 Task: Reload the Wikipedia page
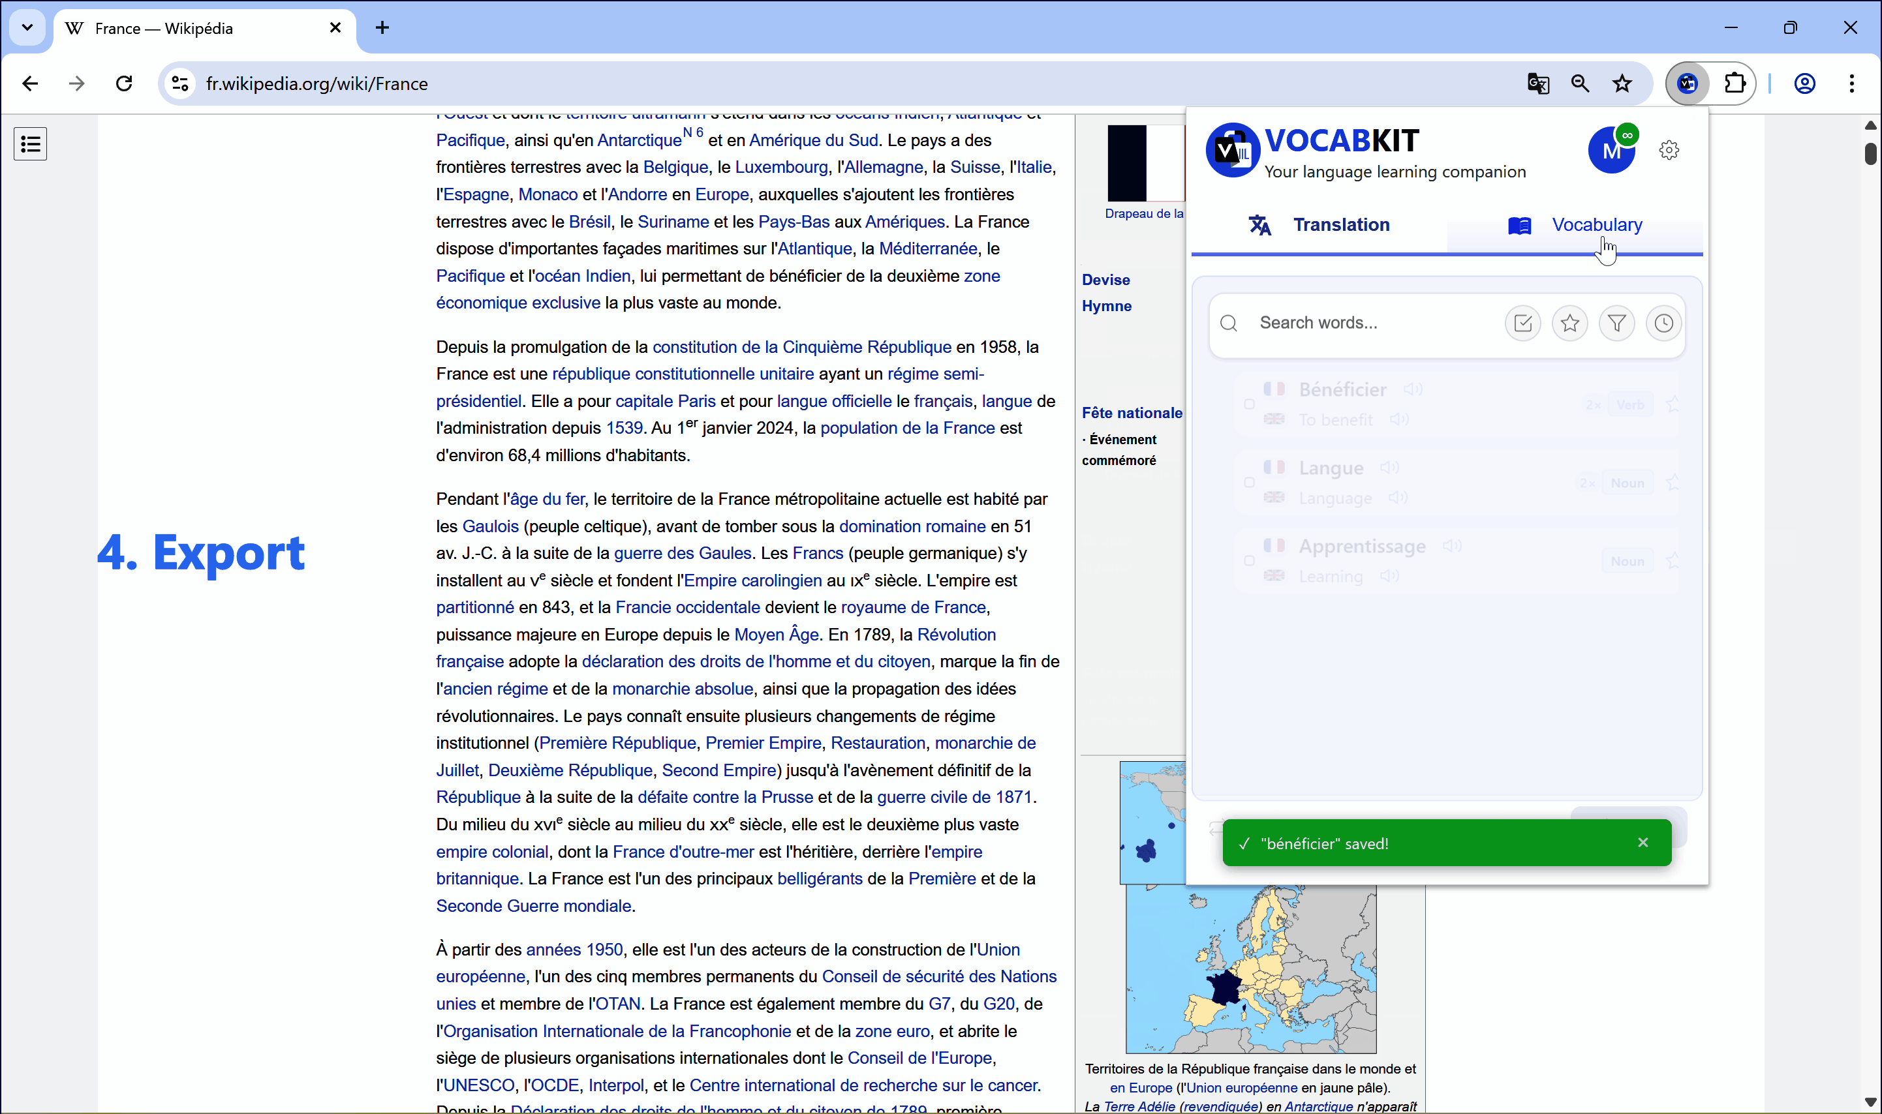124,83
